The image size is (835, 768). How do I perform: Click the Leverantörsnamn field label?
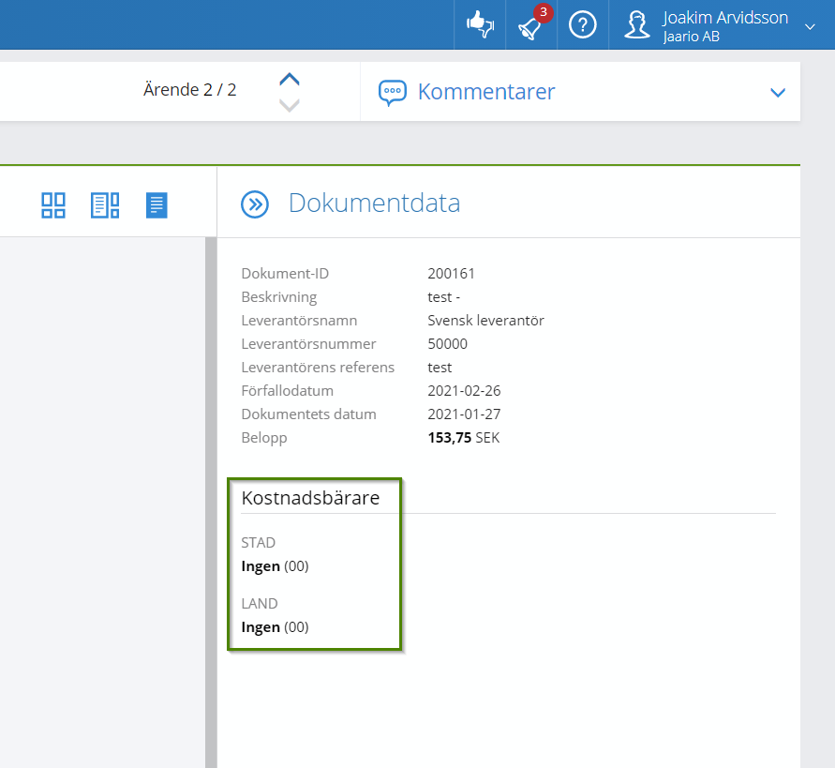[x=299, y=321]
